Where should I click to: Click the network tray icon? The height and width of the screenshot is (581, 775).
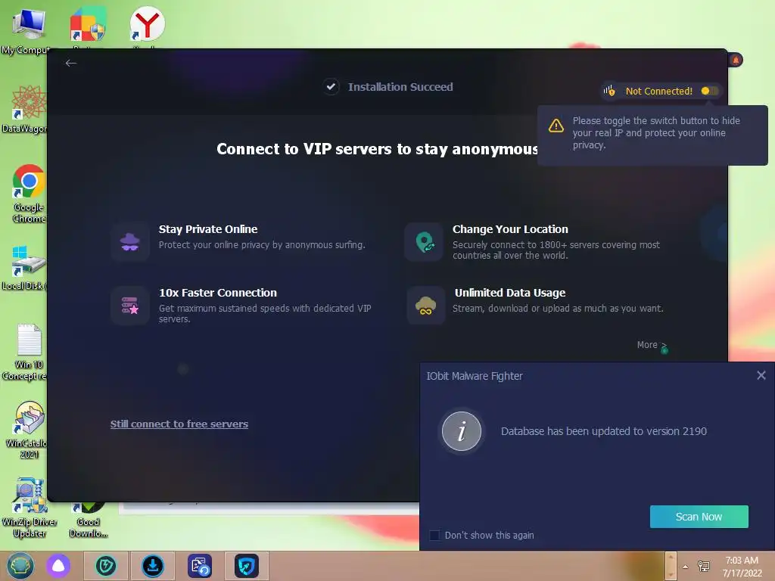[704, 567]
